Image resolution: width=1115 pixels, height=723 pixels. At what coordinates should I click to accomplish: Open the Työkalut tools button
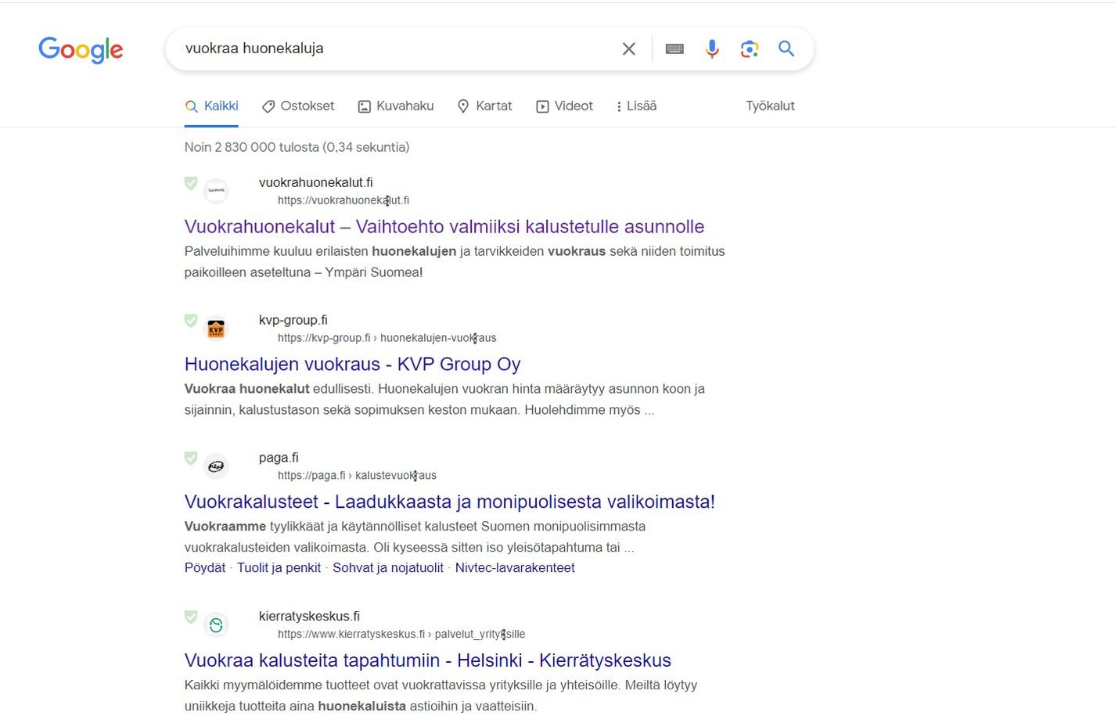click(770, 106)
